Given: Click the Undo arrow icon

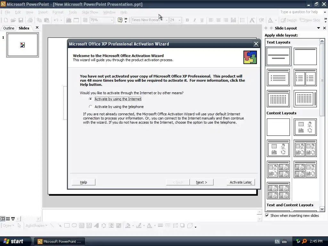Looking at the screenshot, I should click(x=56, y=20).
